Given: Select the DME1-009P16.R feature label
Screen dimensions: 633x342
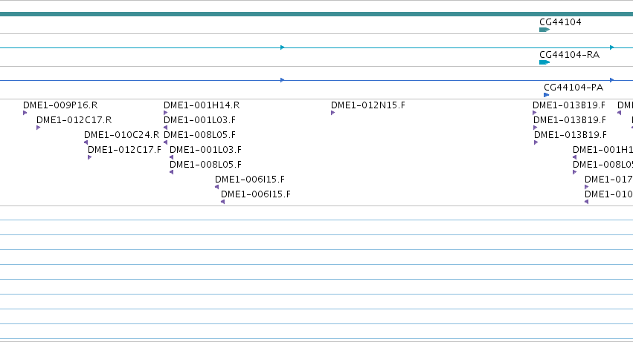Looking at the screenshot, I should [60, 105].
